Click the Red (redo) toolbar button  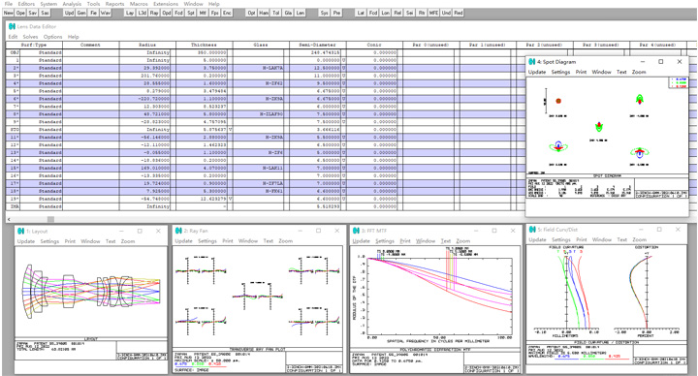tap(458, 13)
